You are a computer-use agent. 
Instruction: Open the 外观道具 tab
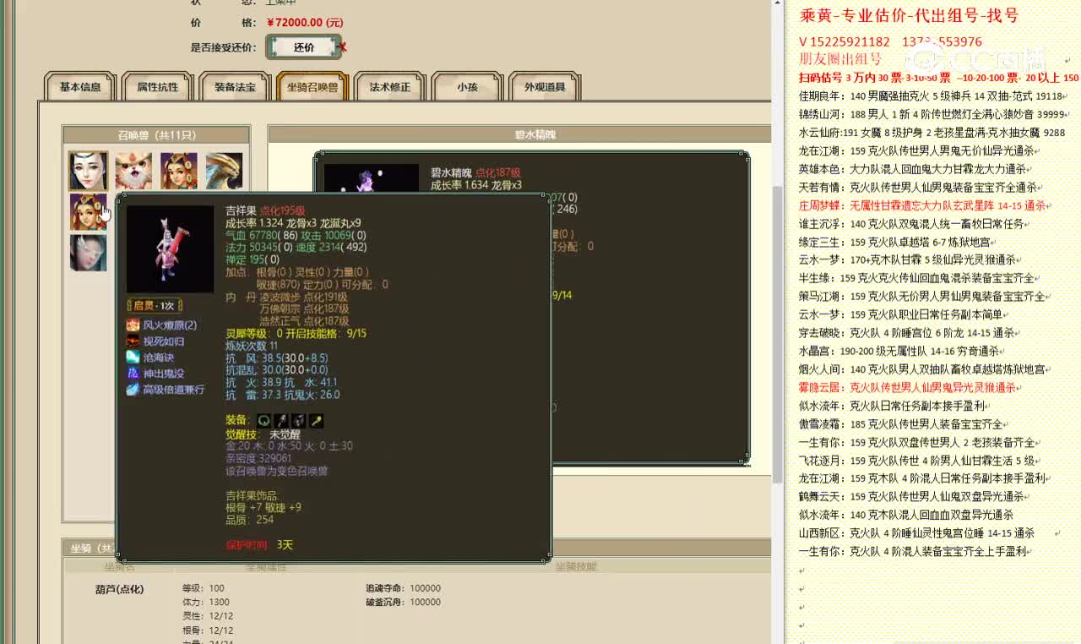pyautogui.click(x=545, y=87)
